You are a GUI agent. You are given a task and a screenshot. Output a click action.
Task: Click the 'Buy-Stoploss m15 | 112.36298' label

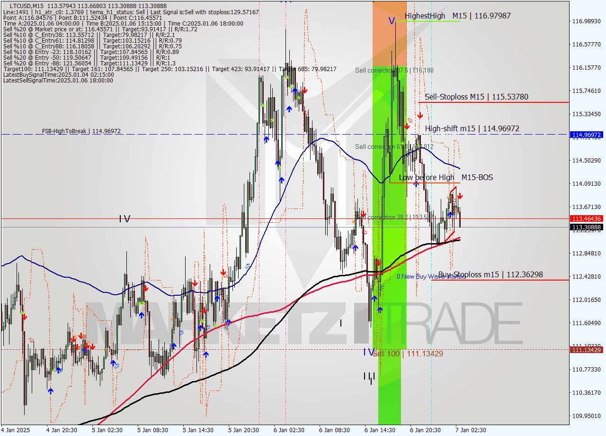click(x=490, y=274)
